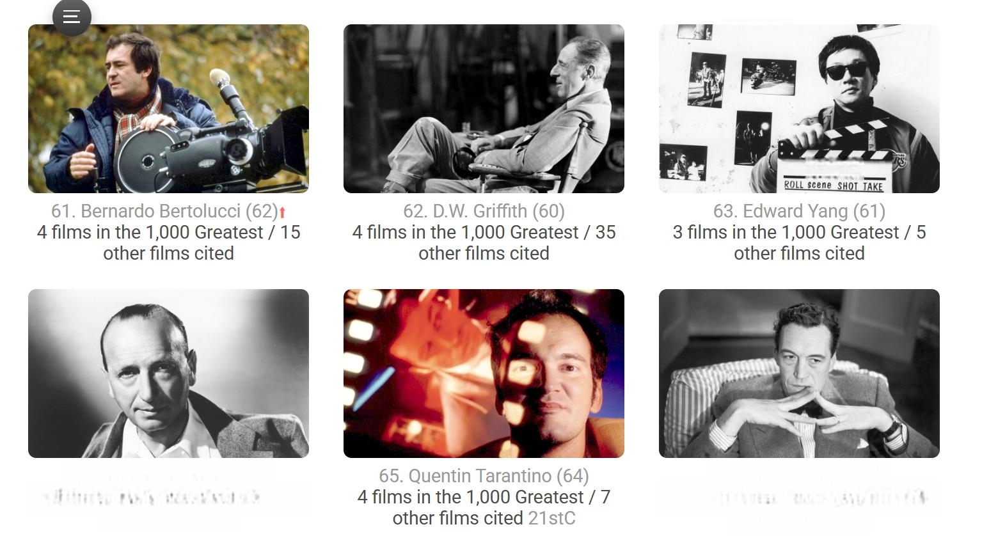The height and width of the screenshot is (536, 982).
Task: Select the photo of man with interlaced fingers
Action: [x=799, y=374]
